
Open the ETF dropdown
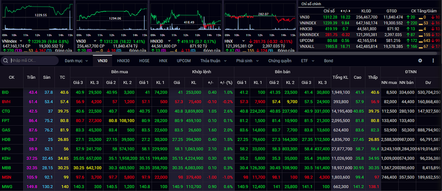(306, 61)
